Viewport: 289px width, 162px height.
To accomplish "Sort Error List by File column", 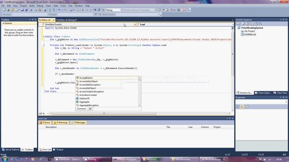I will (x=168, y=127).
